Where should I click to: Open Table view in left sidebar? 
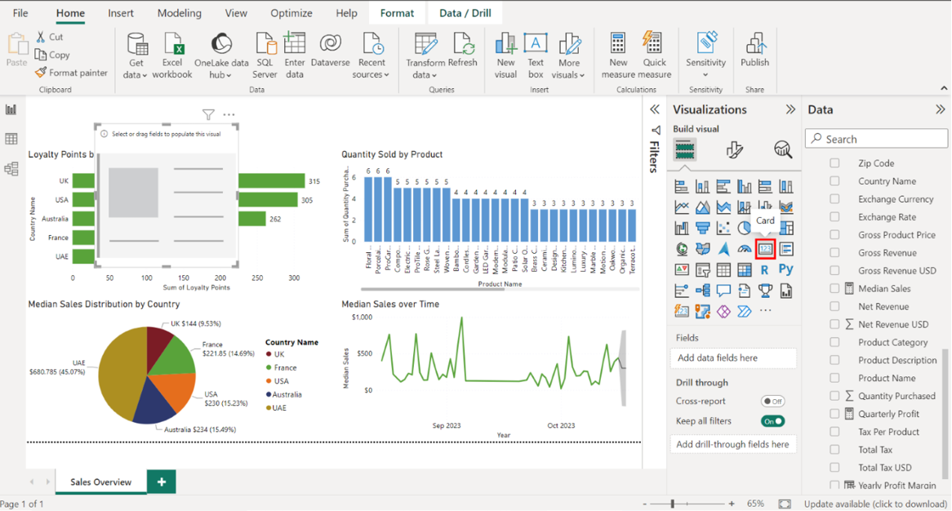click(x=11, y=140)
